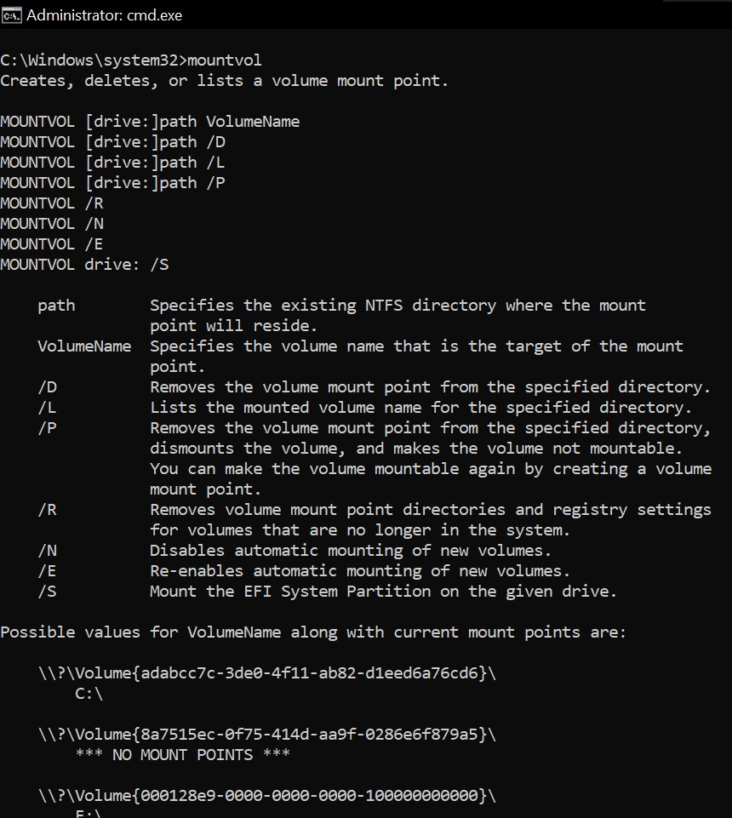Screen dimensions: 732x818
Task: Click the typed mountvol command text
Action: tap(225, 60)
